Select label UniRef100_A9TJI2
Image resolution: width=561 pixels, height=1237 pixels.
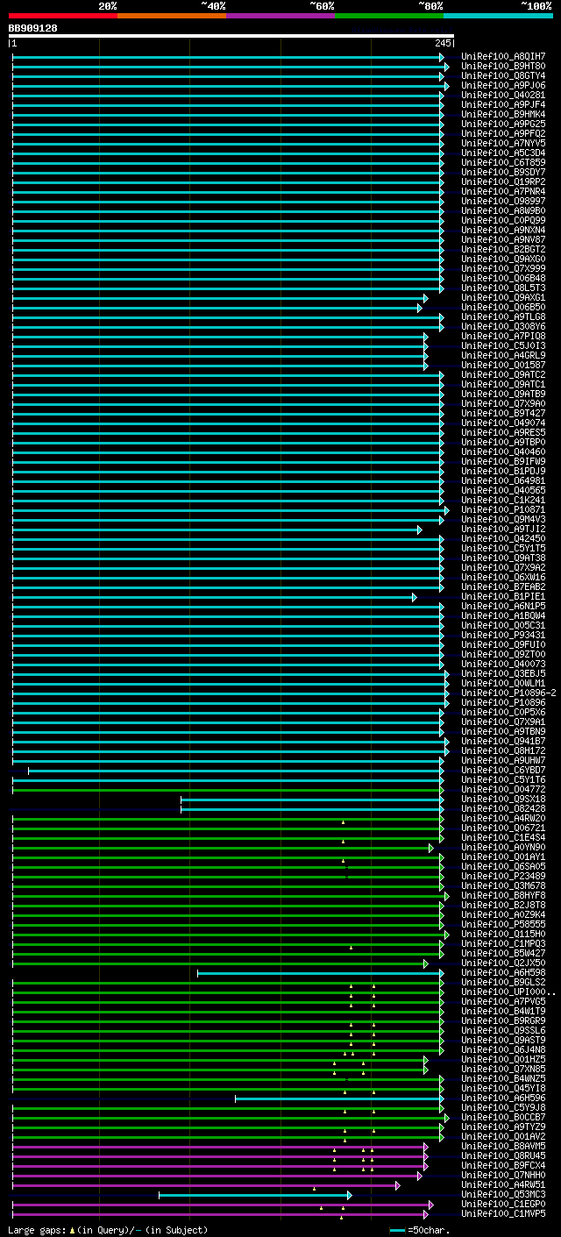(503, 529)
